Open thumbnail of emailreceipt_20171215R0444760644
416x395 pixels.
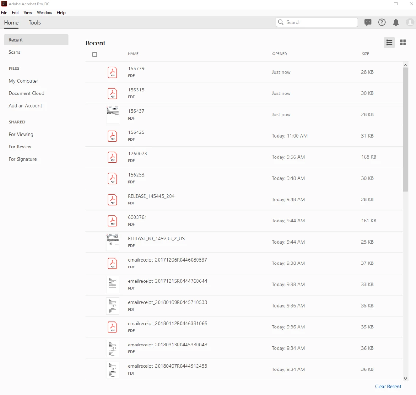tap(112, 285)
